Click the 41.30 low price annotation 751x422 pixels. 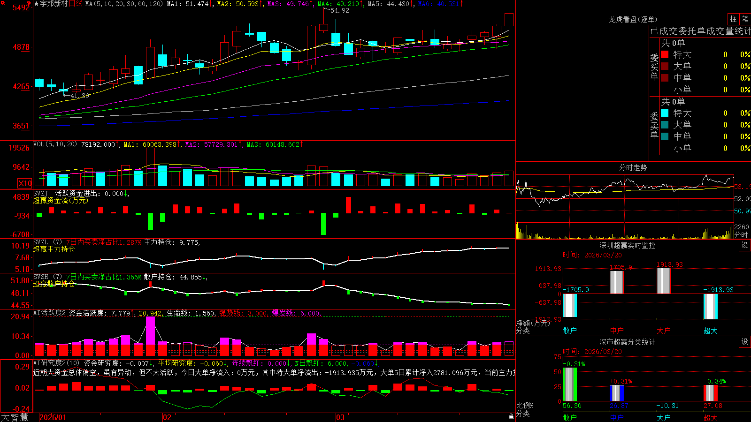(x=80, y=96)
